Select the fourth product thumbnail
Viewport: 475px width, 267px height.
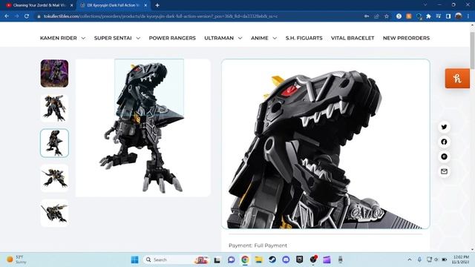pyautogui.click(x=54, y=178)
